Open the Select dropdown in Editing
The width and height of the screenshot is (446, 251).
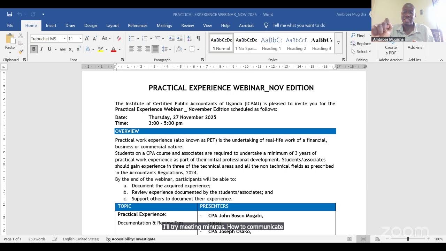pos(361,52)
